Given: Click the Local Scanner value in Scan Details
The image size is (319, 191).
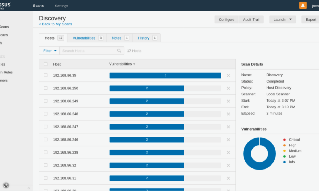Looking at the screenshot, I should (278, 94).
